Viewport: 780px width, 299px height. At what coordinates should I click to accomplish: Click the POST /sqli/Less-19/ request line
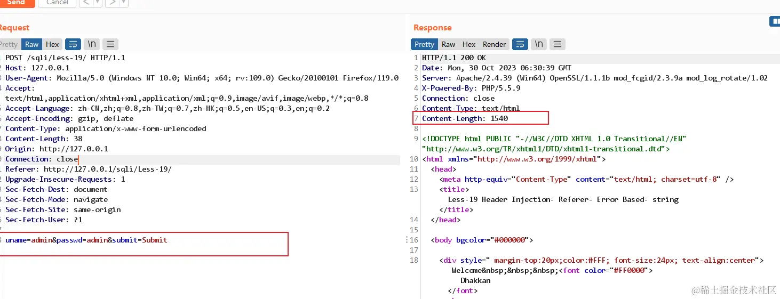click(65, 58)
